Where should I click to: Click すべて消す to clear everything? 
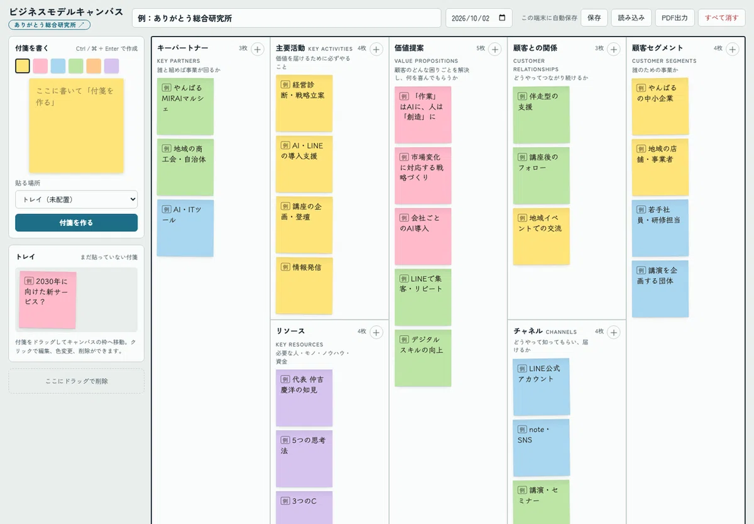721,18
